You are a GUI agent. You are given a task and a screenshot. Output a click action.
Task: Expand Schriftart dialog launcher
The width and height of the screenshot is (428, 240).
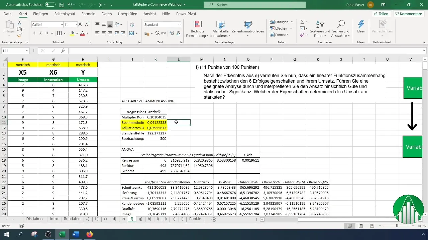click(90, 43)
